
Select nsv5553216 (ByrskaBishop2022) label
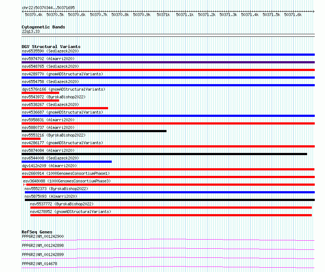coord(54,135)
